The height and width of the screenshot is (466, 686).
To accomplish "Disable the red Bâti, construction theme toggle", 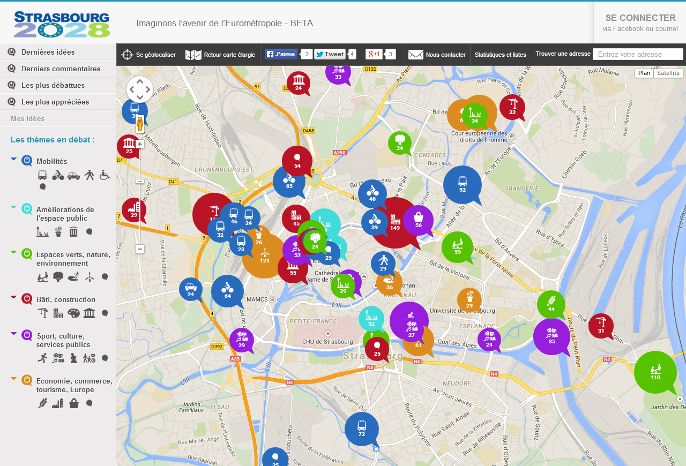I will pos(27,299).
